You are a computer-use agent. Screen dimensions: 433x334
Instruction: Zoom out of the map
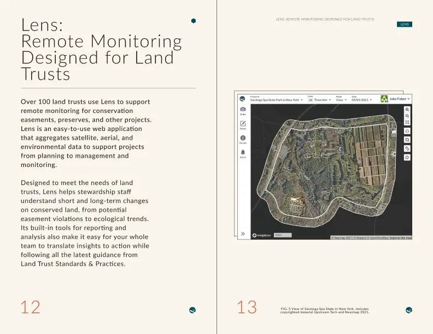(x=407, y=116)
